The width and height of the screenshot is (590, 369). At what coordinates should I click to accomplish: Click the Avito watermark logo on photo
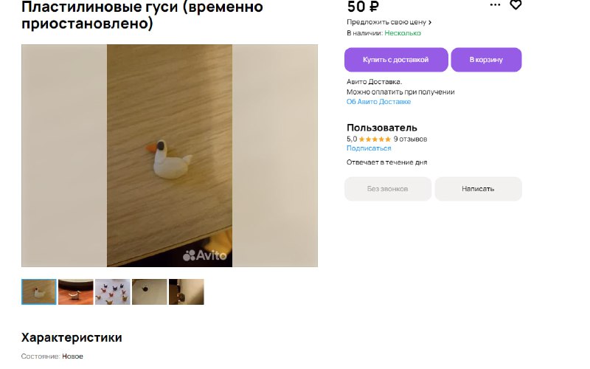(205, 255)
